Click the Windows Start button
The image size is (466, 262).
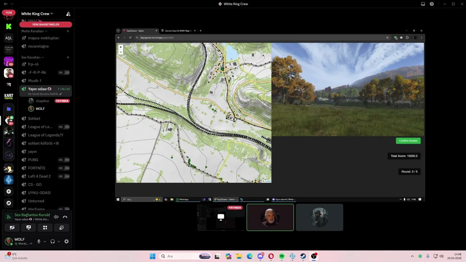pyautogui.click(x=153, y=256)
